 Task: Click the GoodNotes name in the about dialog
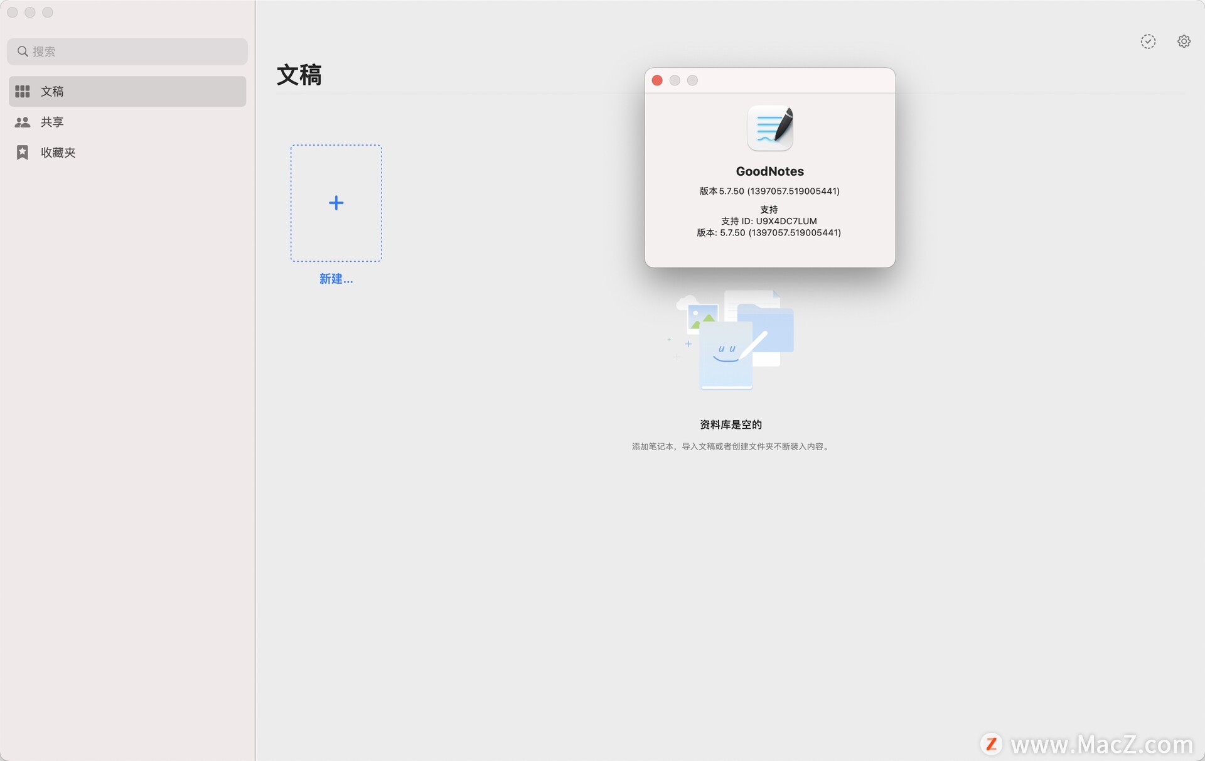769,171
